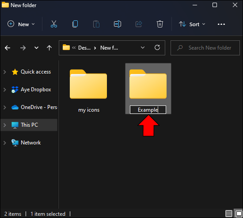Go back with the left arrow

8,48
